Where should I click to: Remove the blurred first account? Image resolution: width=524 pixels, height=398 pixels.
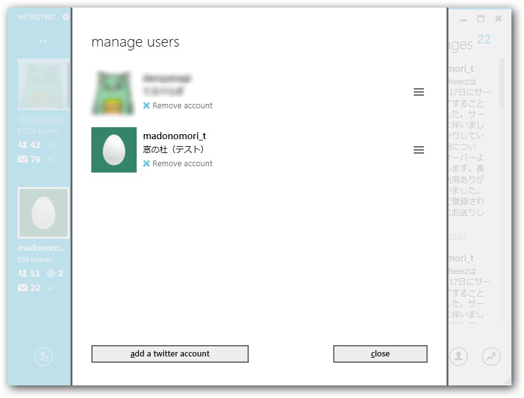click(x=178, y=106)
